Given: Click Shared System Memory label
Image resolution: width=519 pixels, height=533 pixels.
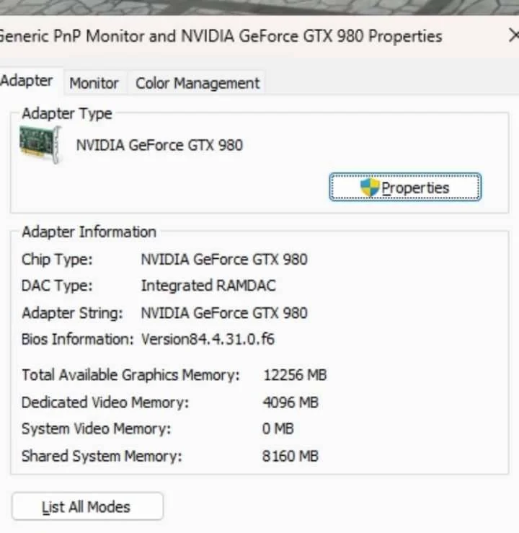Looking at the screenshot, I should pyautogui.click(x=102, y=456).
